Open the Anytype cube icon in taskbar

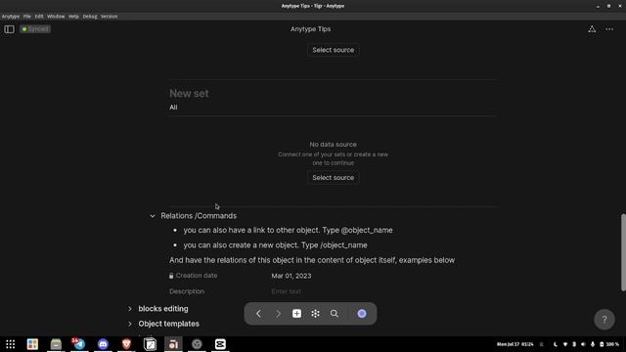pyautogui.click(x=150, y=344)
